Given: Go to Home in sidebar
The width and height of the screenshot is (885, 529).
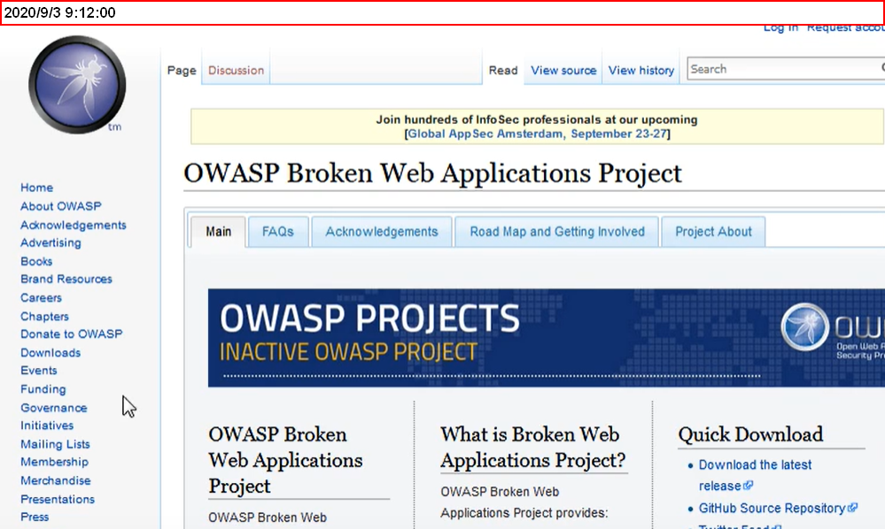Looking at the screenshot, I should click(36, 188).
